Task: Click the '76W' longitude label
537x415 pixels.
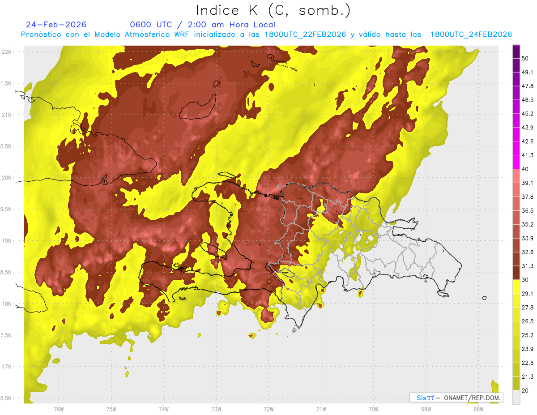Action: 59,409
